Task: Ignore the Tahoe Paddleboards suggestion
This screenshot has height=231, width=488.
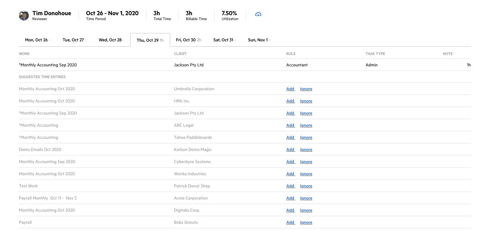Action: click(x=306, y=138)
